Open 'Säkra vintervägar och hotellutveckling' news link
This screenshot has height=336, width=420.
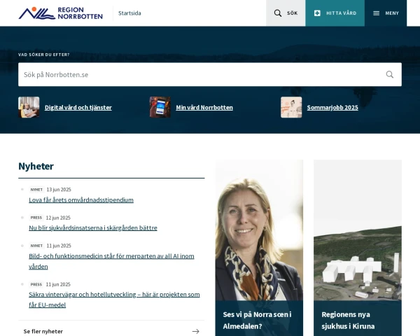click(114, 300)
